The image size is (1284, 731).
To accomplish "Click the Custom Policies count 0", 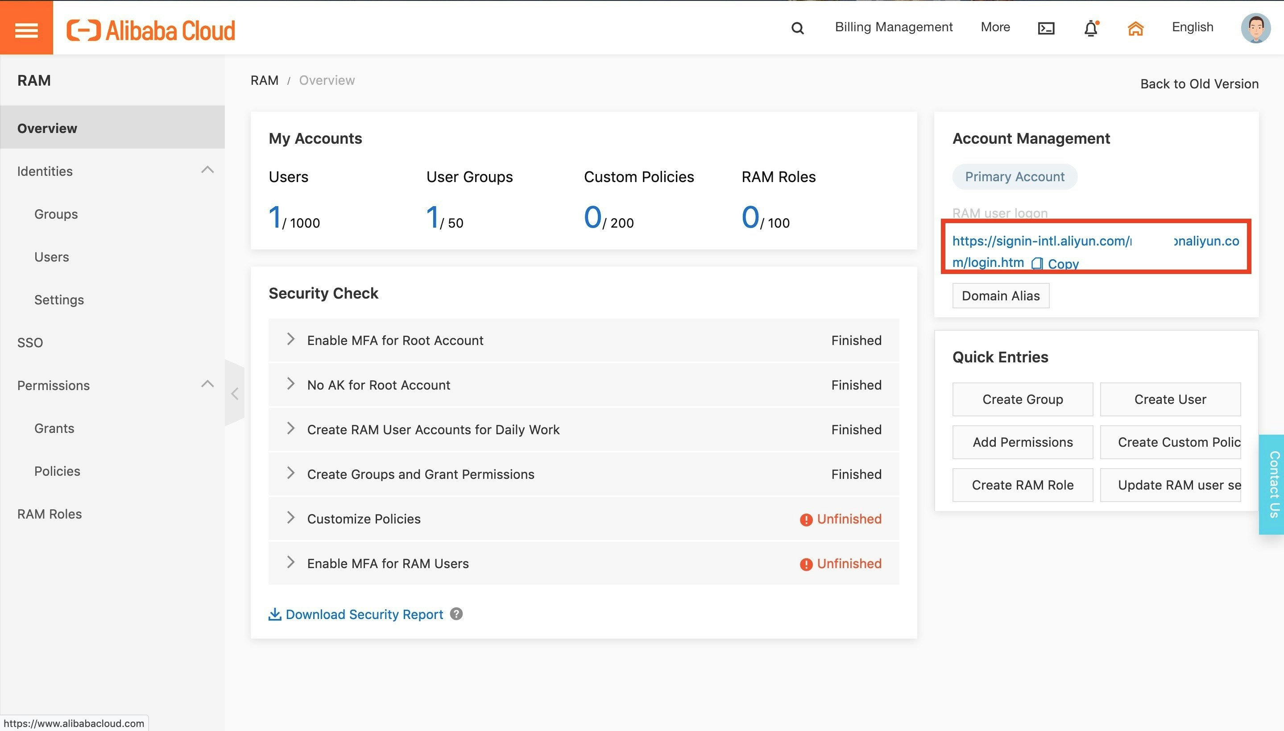I will click(592, 217).
